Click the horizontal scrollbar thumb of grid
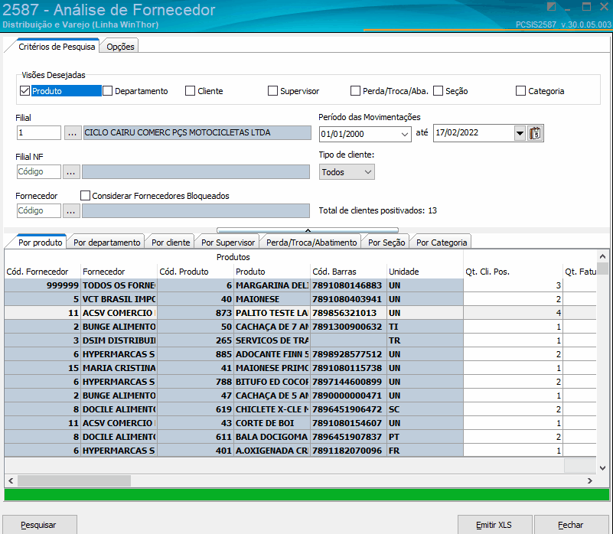The width and height of the screenshot is (613, 534). coord(74,481)
